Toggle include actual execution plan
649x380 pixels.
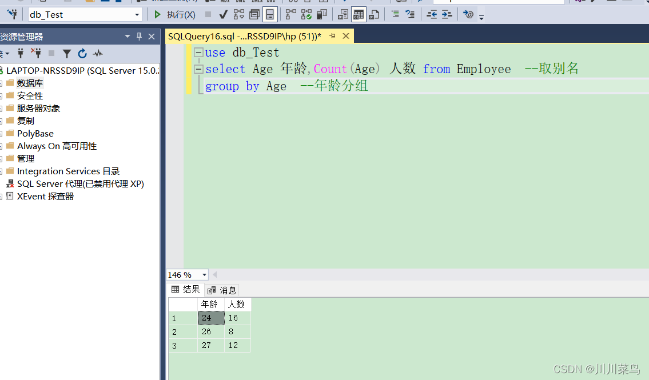pos(291,15)
